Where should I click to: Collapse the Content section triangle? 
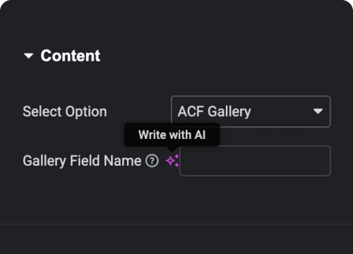(x=29, y=56)
